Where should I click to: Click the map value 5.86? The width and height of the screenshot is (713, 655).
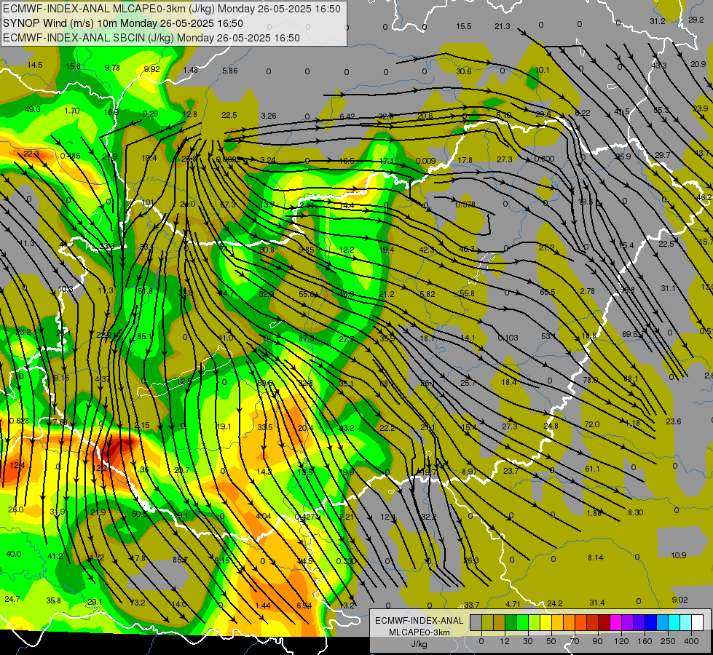point(230,71)
